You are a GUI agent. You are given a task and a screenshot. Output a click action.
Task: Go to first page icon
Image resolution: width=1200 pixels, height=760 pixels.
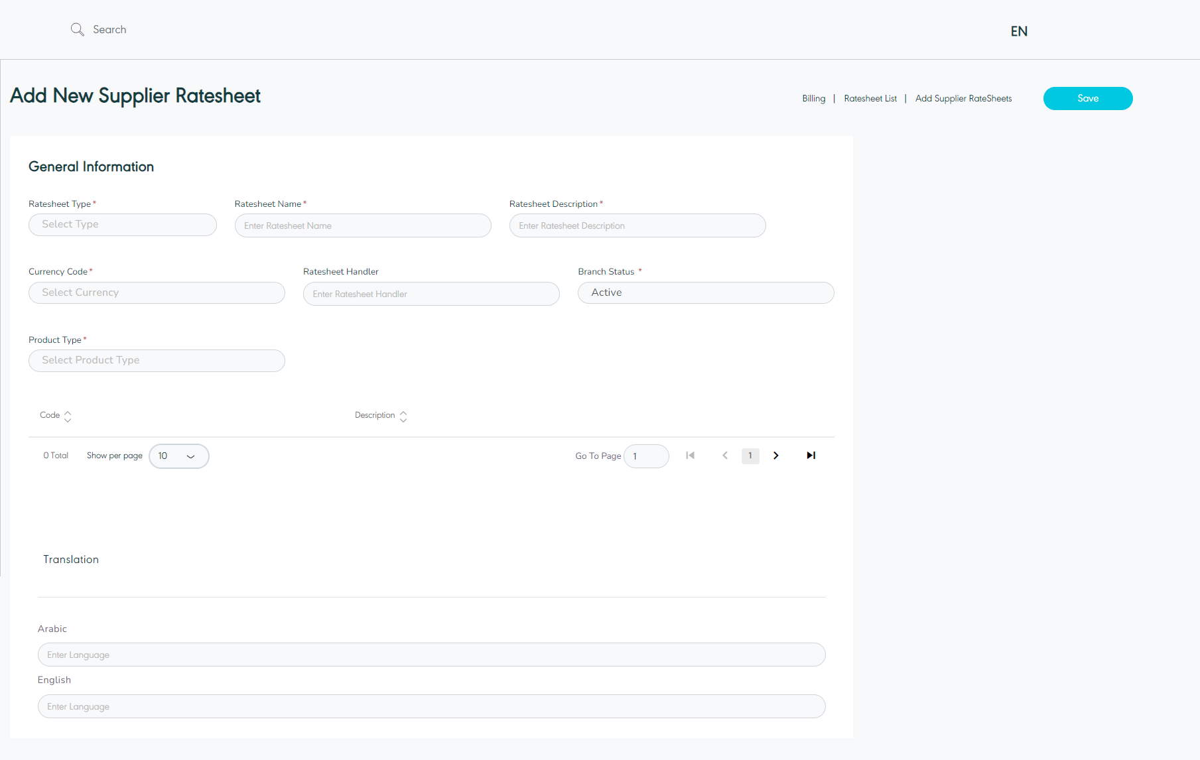coord(690,456)
